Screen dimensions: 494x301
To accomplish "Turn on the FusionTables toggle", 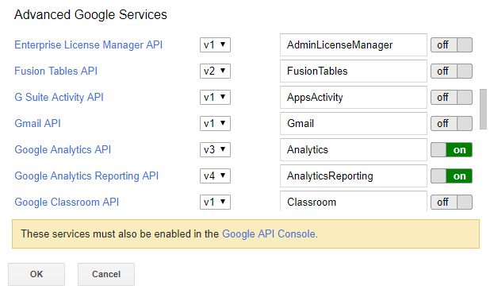I will pyautogui.click(x=451, y=71).
